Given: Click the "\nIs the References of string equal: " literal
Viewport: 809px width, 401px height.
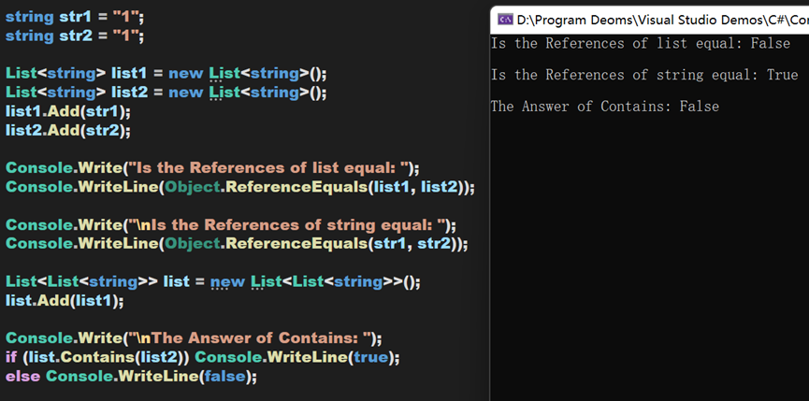Looking at the screenshot, I should [290, 225].
